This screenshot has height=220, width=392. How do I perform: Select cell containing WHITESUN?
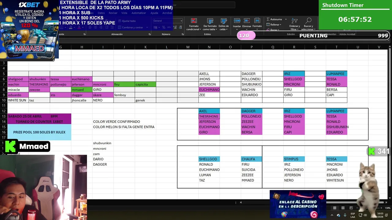click(x=337, y=180)
